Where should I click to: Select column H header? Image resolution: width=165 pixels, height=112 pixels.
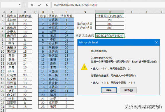110,12
